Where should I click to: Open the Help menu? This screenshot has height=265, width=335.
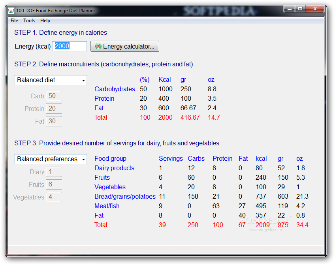pyautogui.click(x=45, y=21)
